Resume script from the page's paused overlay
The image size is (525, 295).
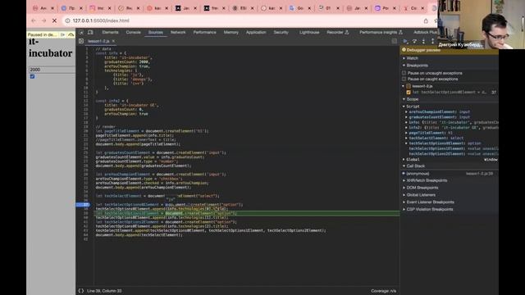point(63,34)
